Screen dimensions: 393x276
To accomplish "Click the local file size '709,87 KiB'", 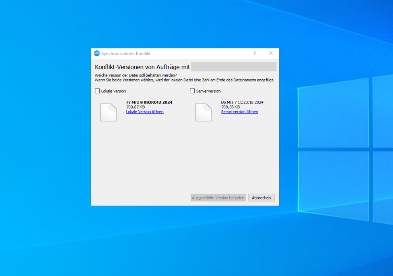I will pyautogui.click(x=136, y=107).
